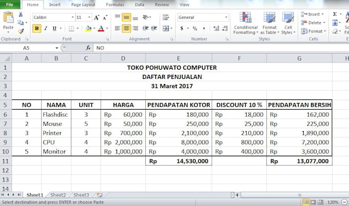Toggle Center horizontal alignment
This screenshot has height=206, width=349.
[126, 28]
